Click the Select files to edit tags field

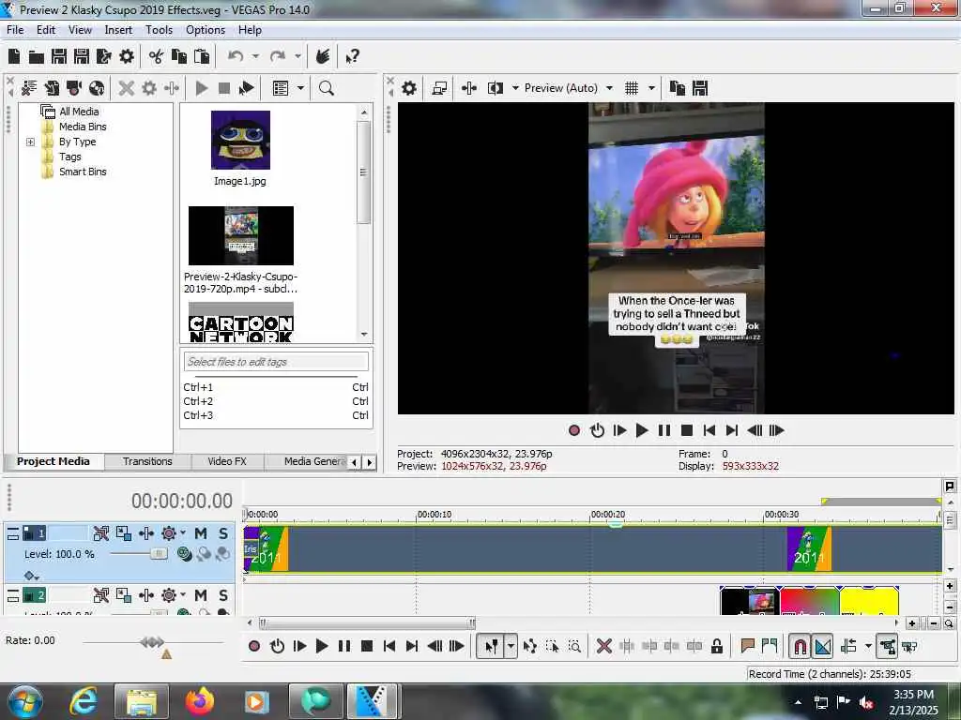click(276, 362)
